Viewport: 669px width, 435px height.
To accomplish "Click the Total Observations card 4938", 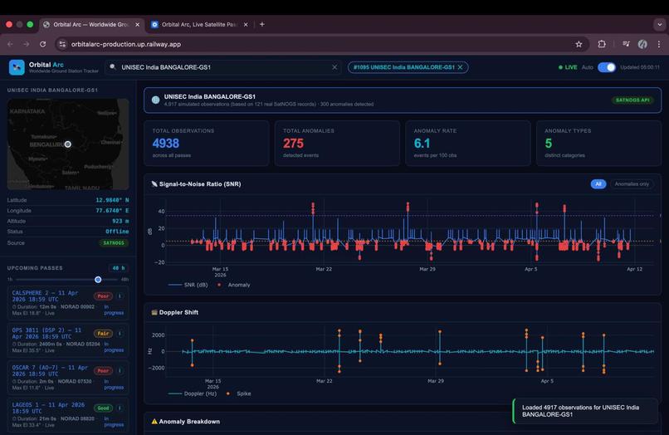I will tap(207, 143).
